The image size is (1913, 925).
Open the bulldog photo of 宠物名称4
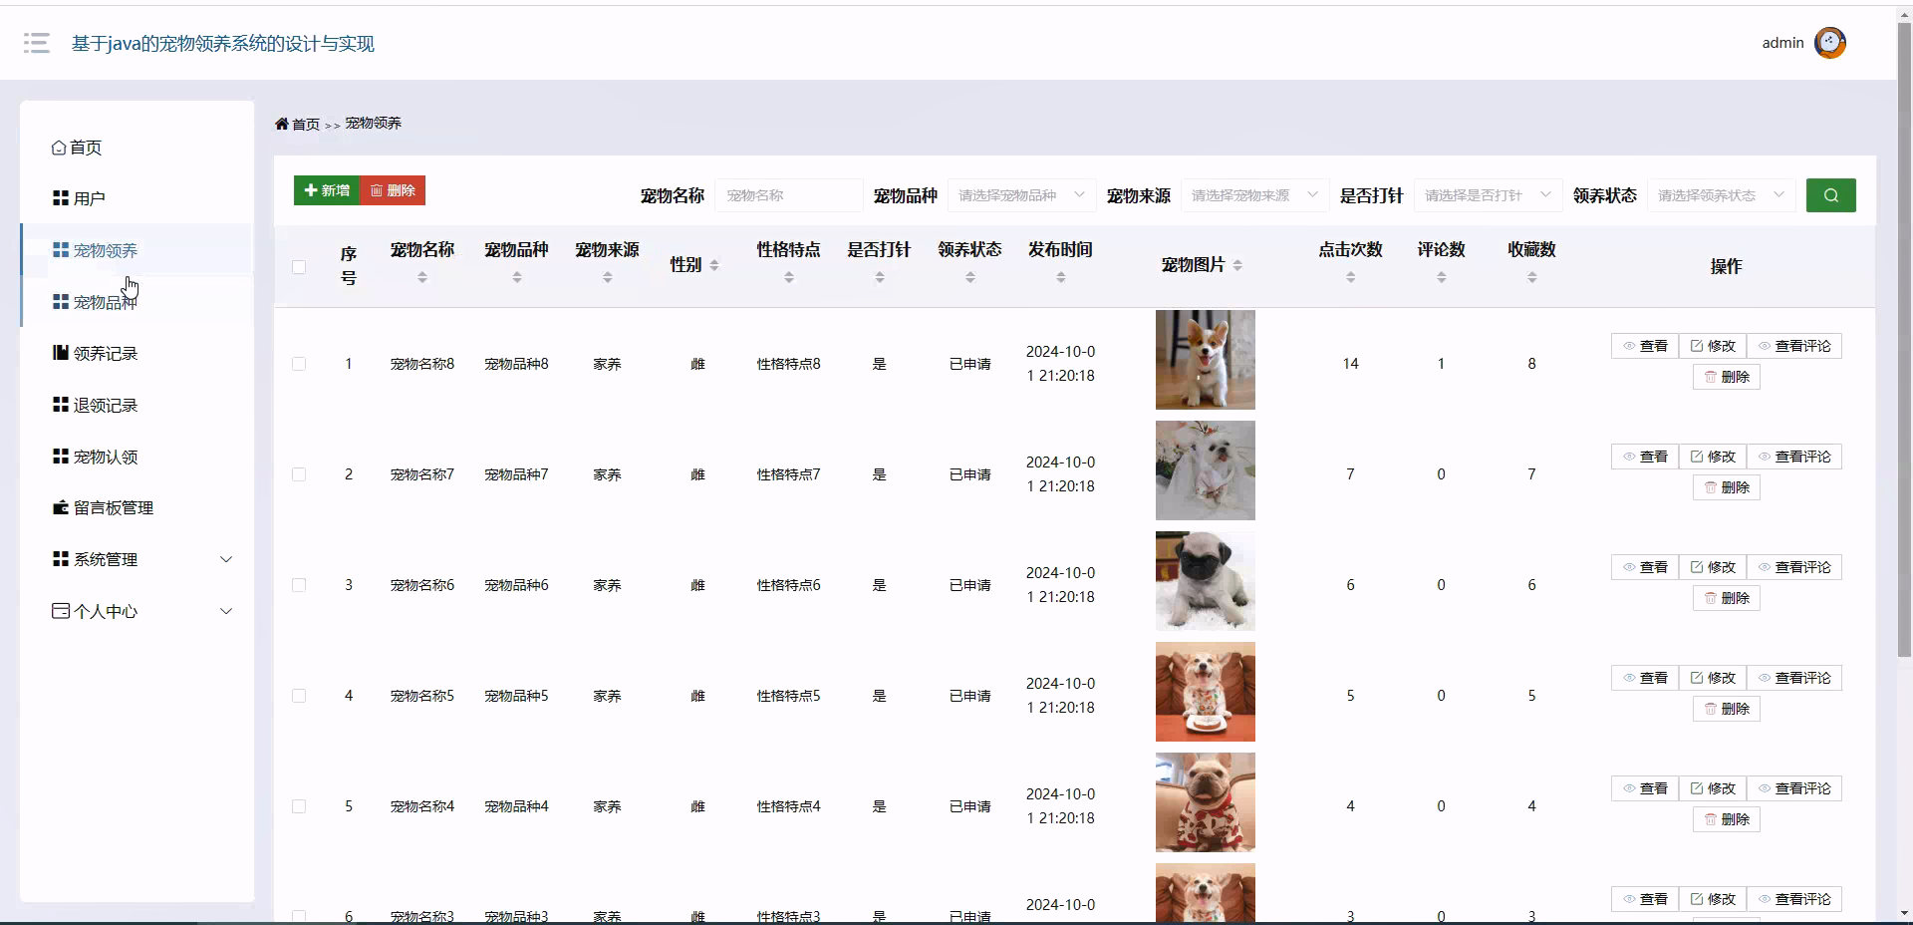pyautogui.click(x=1206, y=802)
